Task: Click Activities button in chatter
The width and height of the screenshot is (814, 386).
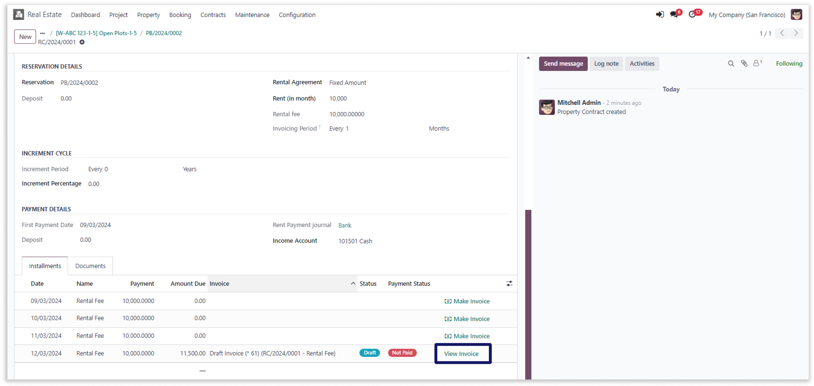Action: [642, 64]
